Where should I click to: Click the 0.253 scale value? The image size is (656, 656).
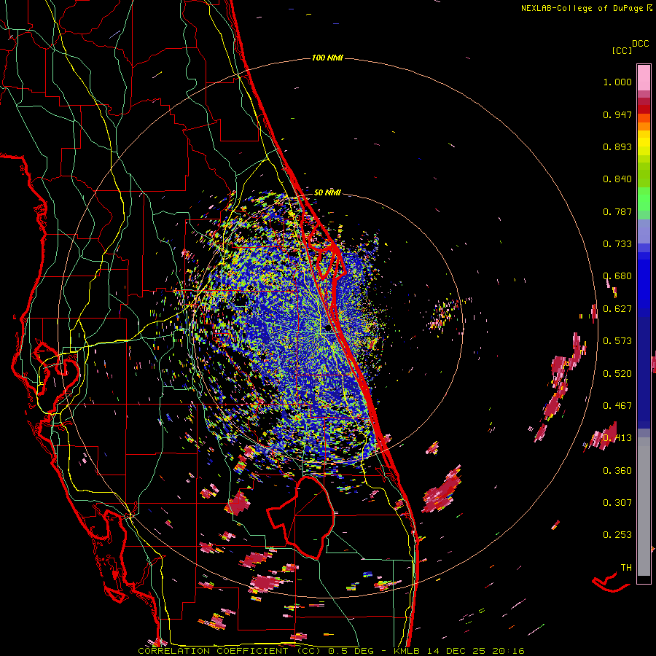tap(617, 535)
